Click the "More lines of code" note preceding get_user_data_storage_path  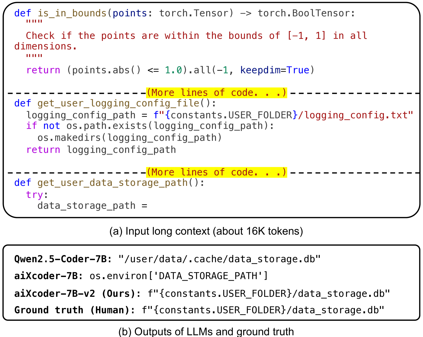tap(217, 172)
